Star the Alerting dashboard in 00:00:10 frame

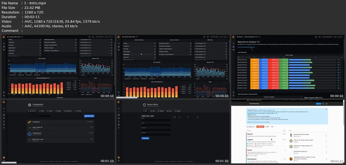pyautogui.click(x=40, y=40)
